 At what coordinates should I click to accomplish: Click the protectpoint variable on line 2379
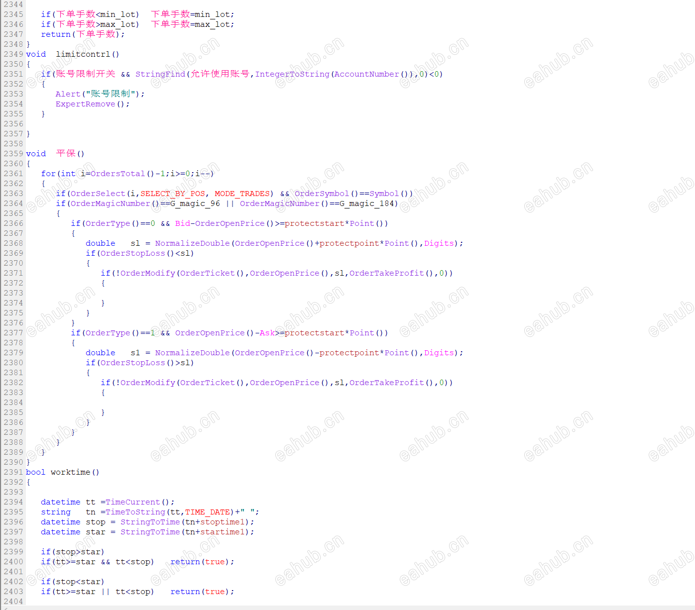pyautogui.click(x=349, y=353)
